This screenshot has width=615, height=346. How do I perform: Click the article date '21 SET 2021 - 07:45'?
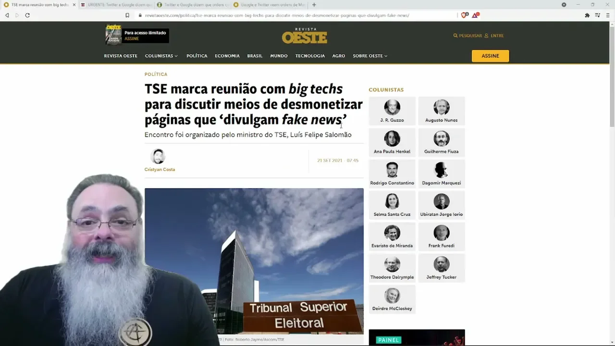point(338,161)
